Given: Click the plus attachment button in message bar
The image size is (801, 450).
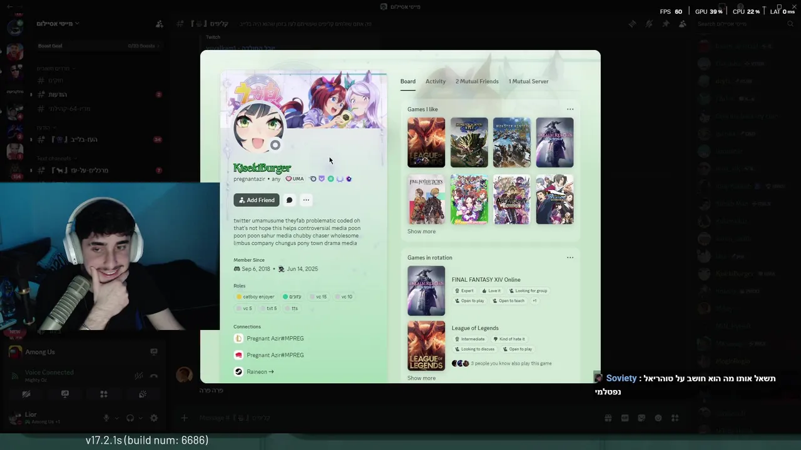Looking at the screenshot, I should click(x=184, y=418).
